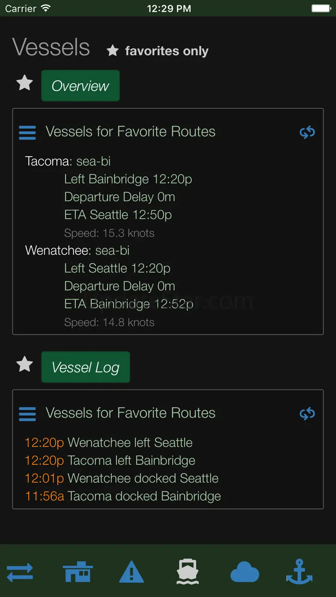Viewport: 336px width, 597px height.
Task: Tap the Vessels page heading
Action: 51,47
